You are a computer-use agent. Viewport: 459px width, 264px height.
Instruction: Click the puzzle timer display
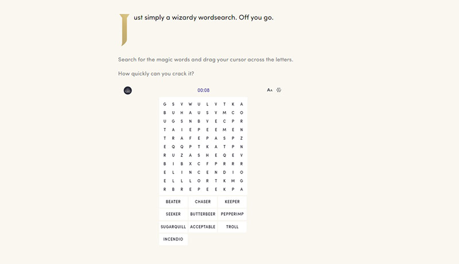click(x=204, y=90)
